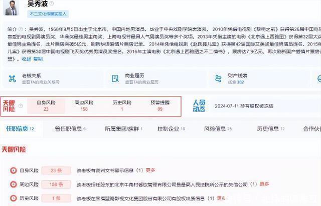Click the 历史风险 row warning icon
This screenshot has height=206, width=321.
[x=13, y=197]
